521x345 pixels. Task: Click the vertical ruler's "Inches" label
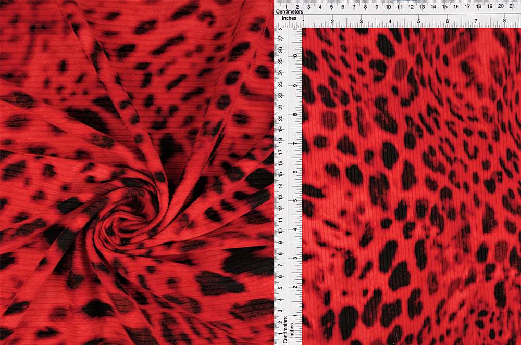click(x=292, y=330)
